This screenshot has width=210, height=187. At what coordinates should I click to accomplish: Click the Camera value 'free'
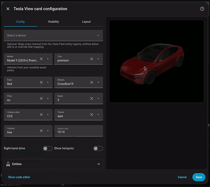click(x=9, y=132)
